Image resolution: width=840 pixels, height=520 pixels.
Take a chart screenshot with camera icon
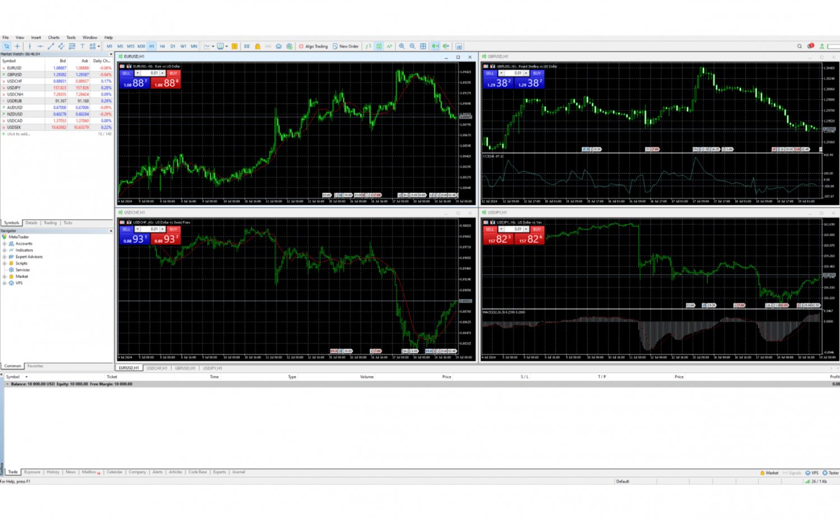coord(459,46)
